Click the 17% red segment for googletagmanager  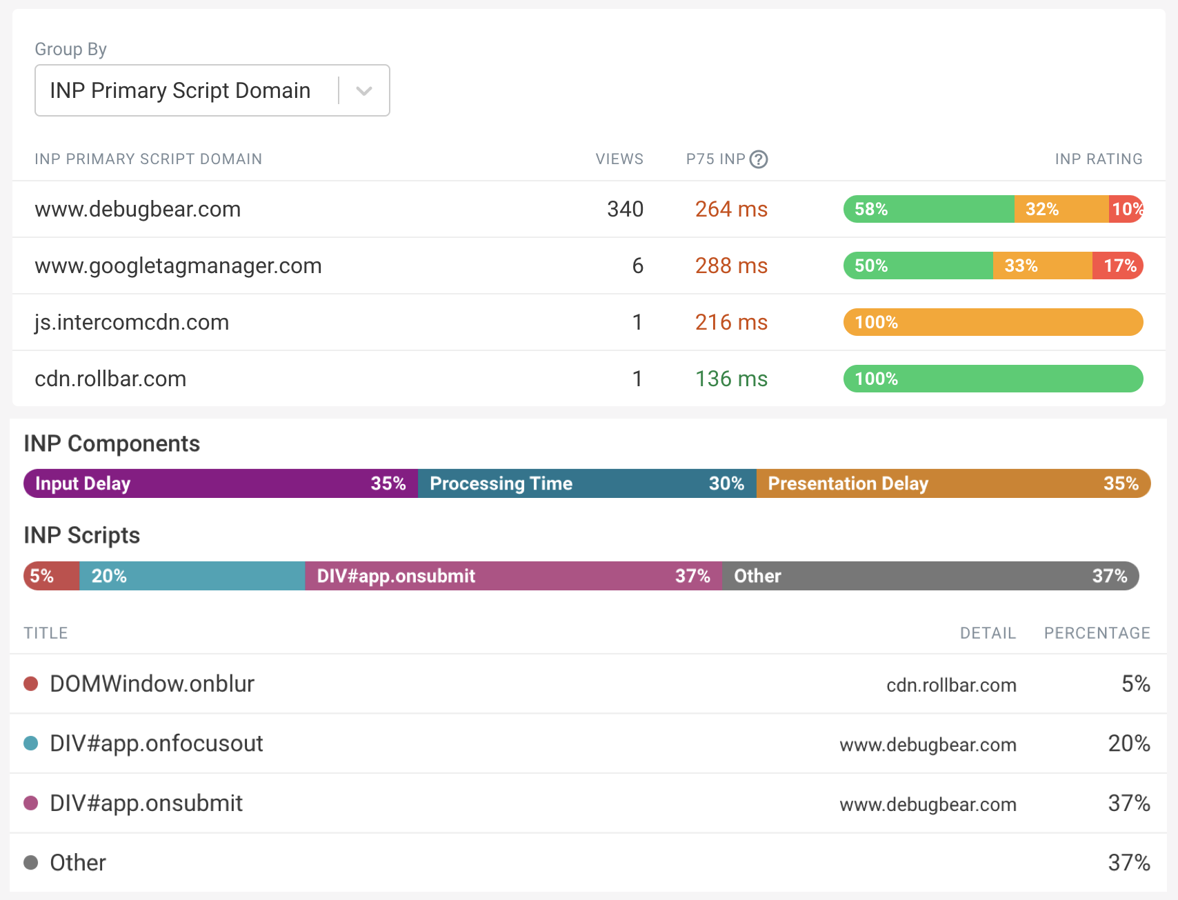1118,266
